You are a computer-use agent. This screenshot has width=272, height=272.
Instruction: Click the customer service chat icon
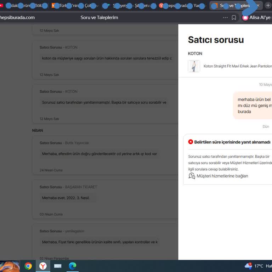tap(192, 176)
